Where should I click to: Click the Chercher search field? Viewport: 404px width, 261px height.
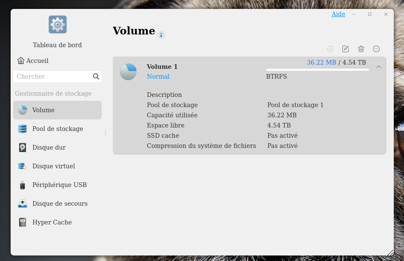point(52,77)
